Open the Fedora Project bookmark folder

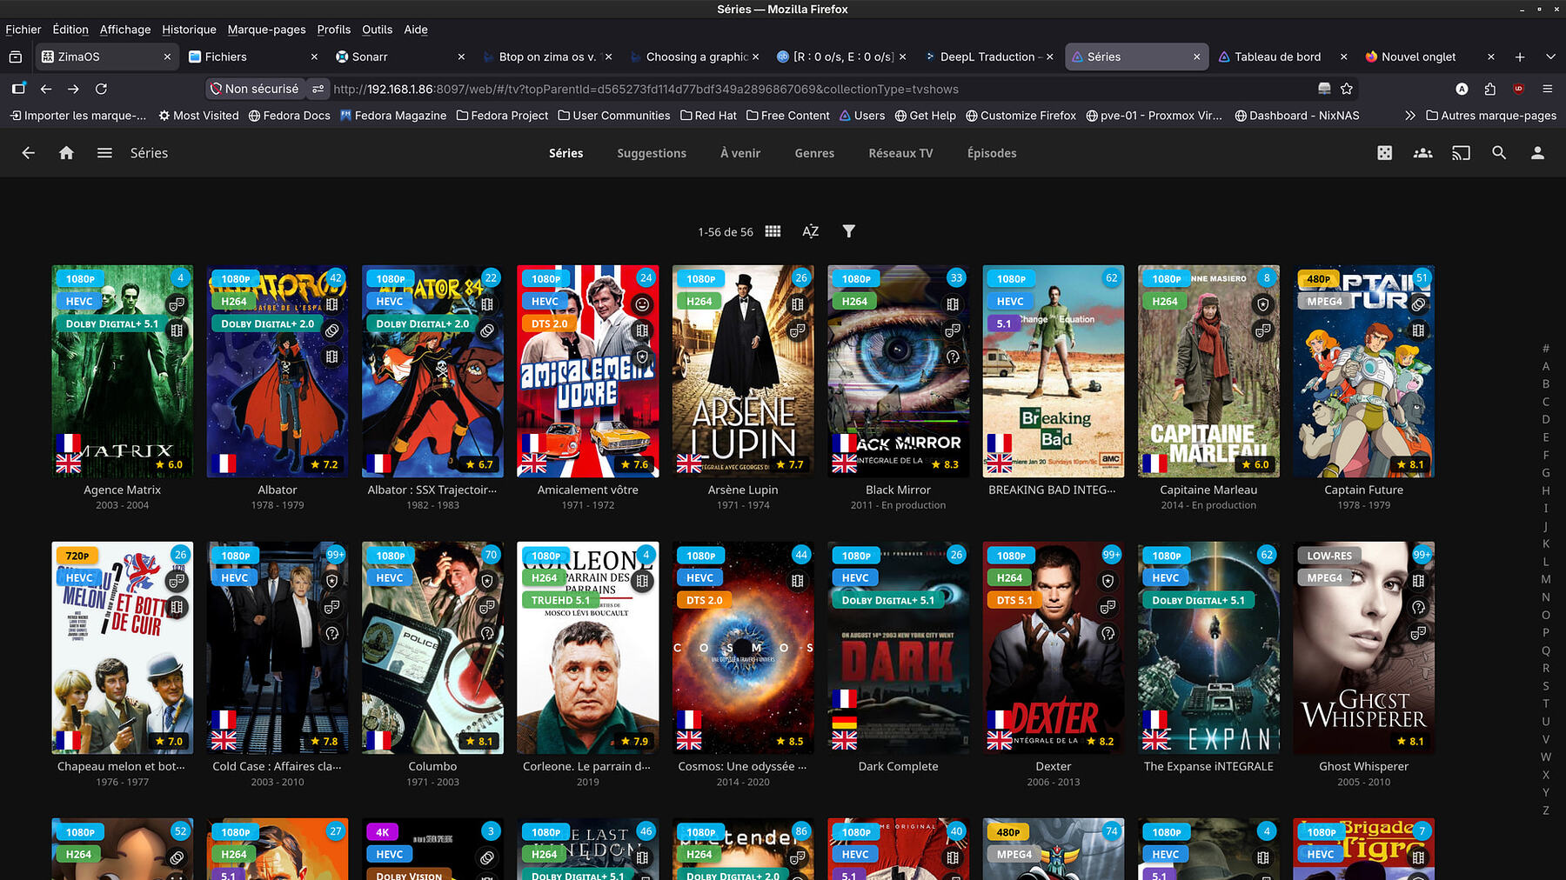(502, 116)
